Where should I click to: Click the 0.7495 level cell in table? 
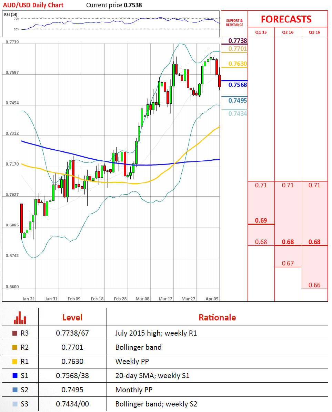click(72, 390)
